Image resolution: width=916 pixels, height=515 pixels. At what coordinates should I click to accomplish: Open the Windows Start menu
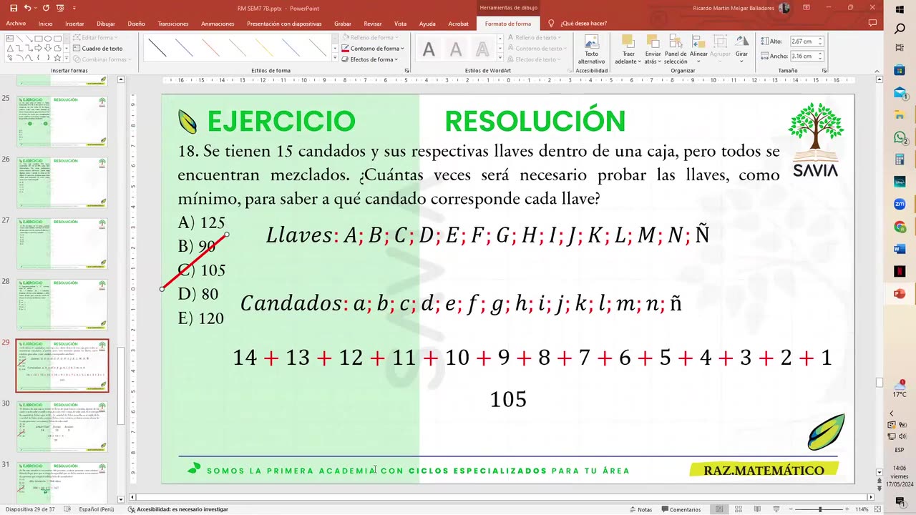[x=900, y=9]
